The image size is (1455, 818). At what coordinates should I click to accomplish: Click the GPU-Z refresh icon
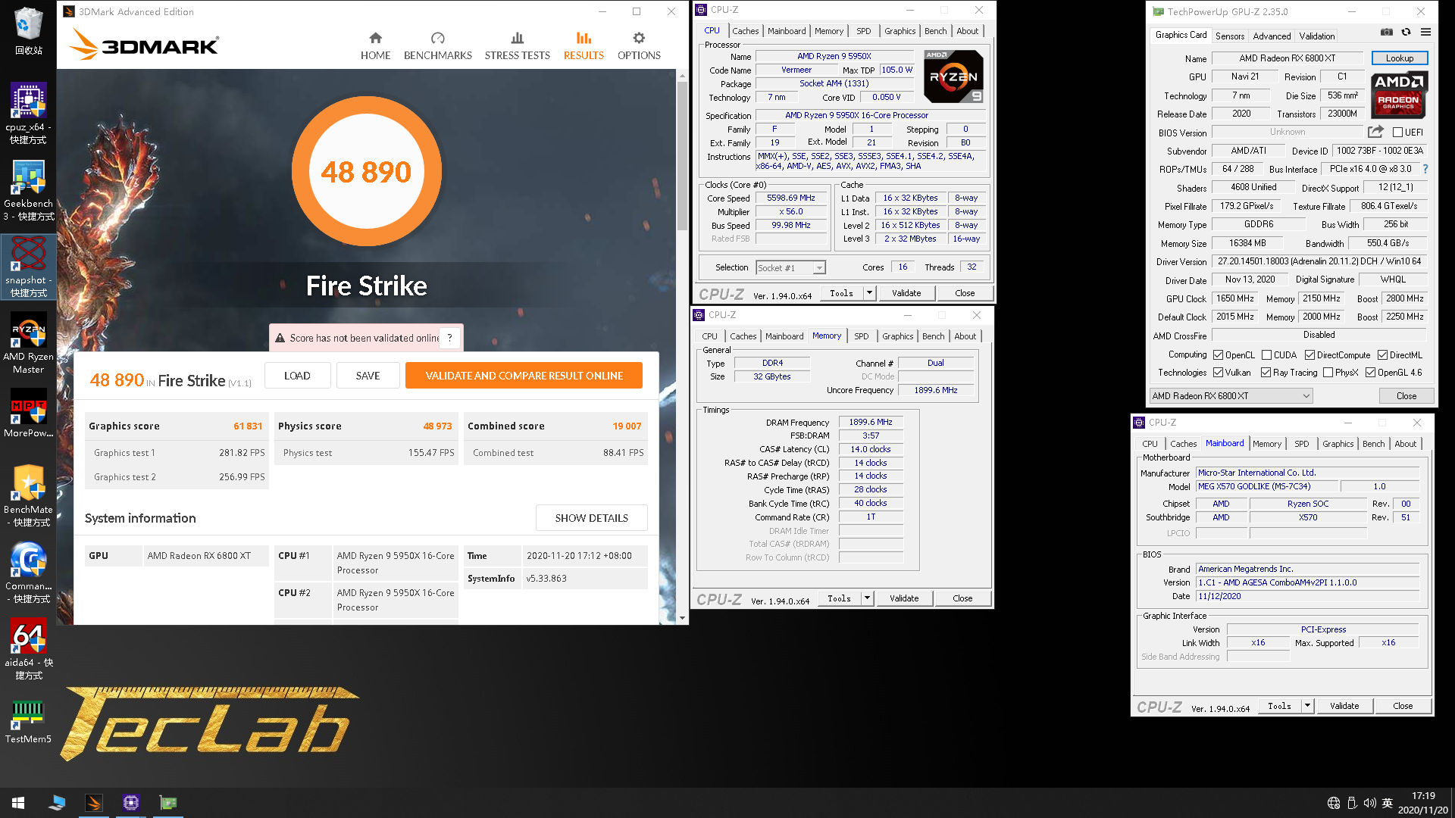point(1406,33)
